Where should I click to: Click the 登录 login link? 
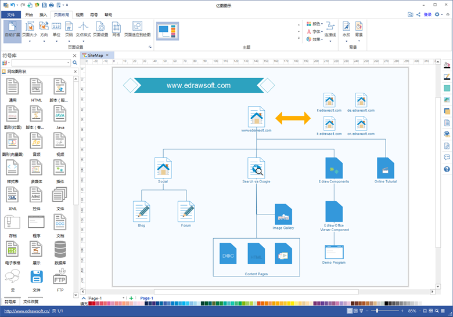click(x=427, y=14)
